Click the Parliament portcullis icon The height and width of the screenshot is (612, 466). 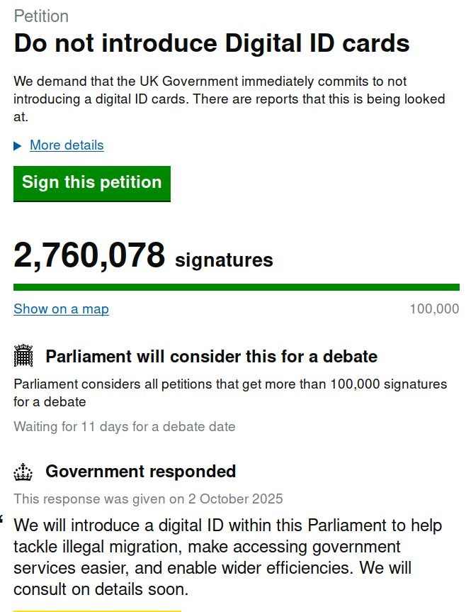pyautogui.click(x=23, y=356)
